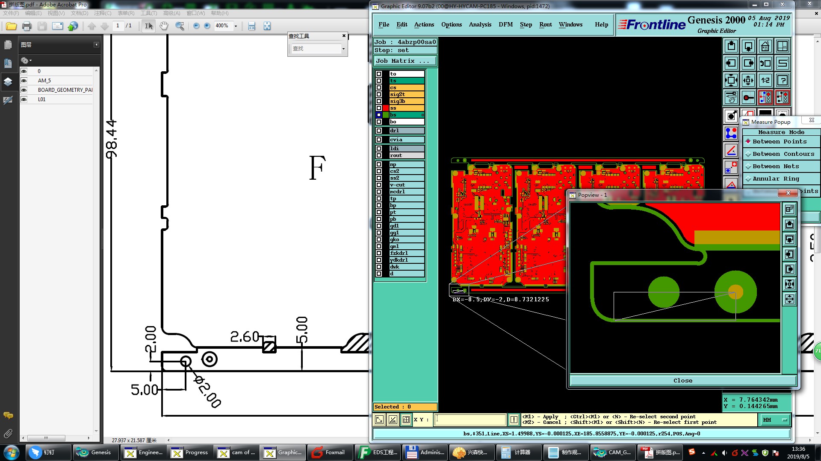This screenshot has height=461, width=821.
Task: Select the Hand tool in Acrobat toolbar
Action: 164,26
